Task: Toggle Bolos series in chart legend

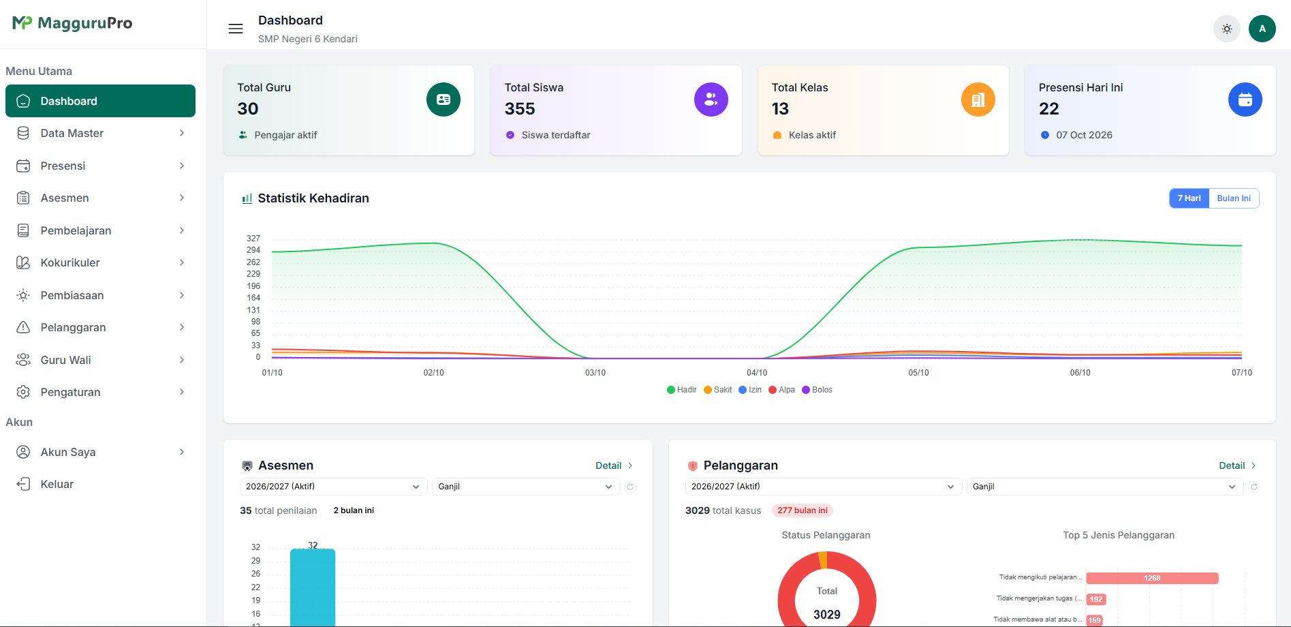Action: coord(817,390)
